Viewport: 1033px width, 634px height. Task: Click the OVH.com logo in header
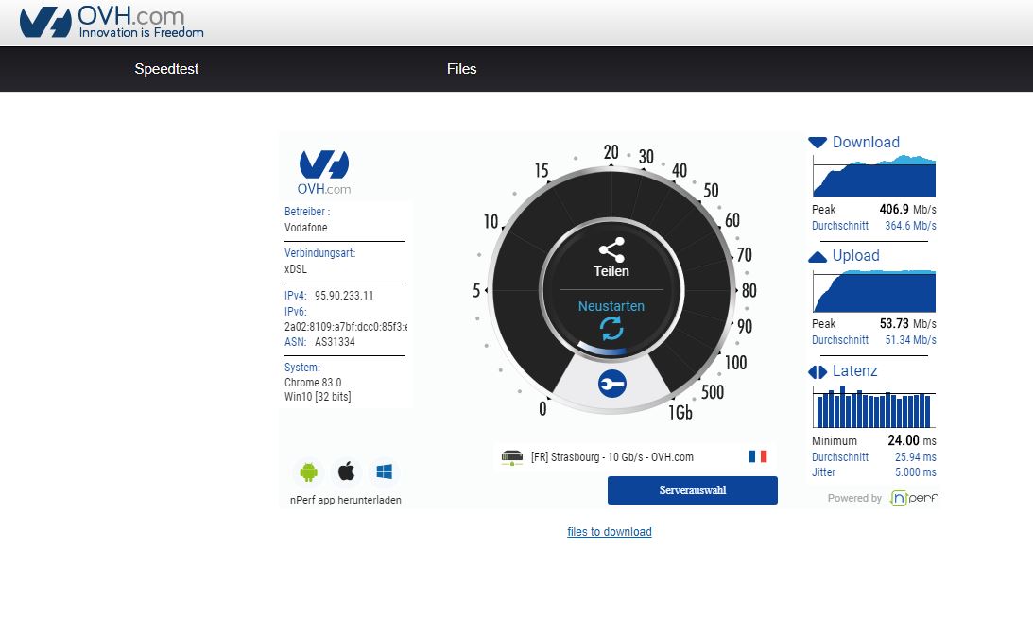pos(112,22)
